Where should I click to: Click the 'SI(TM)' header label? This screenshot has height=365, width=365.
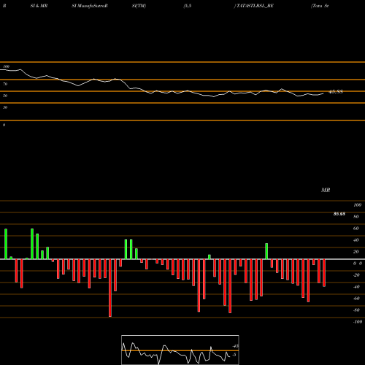click(x=139, y=6)
